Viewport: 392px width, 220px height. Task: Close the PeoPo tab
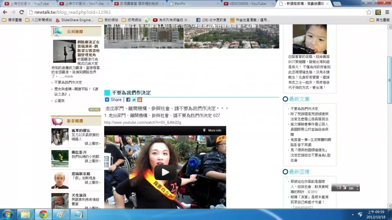coord(218,4)
